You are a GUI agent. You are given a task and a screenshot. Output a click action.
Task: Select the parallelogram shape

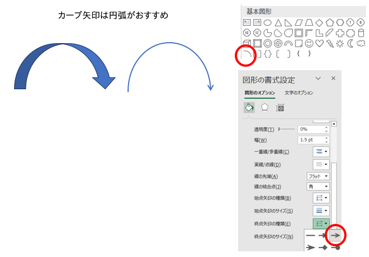(298, 23)
